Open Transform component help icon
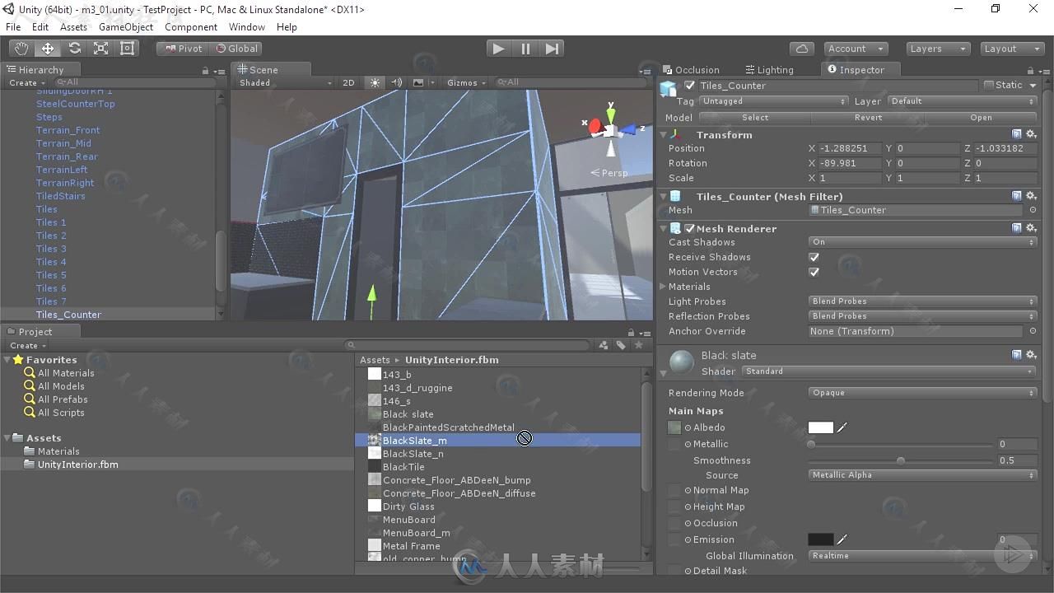Screen dimensions: 1054x593 pos(1017,134)
